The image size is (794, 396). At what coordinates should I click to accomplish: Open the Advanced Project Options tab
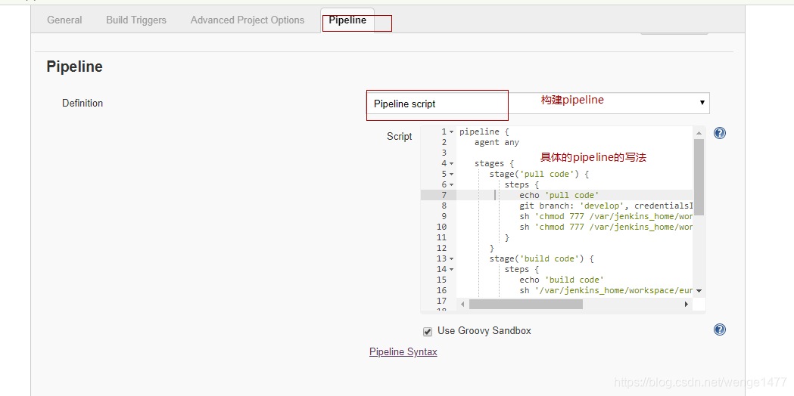[x=248, y=20]
